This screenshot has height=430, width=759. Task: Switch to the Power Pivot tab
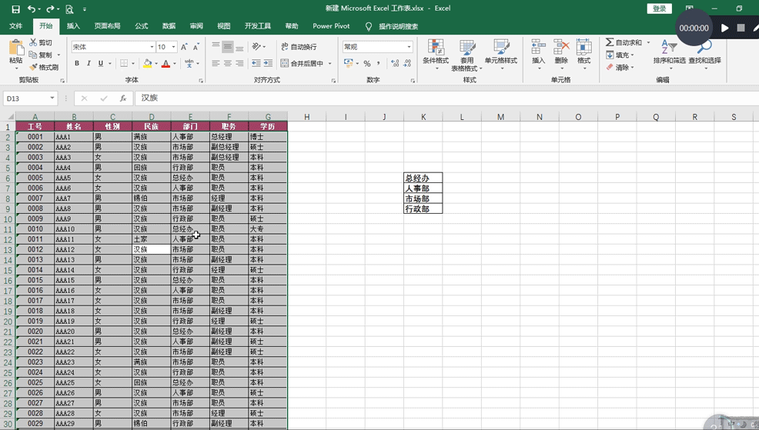[x=331, y=26]
